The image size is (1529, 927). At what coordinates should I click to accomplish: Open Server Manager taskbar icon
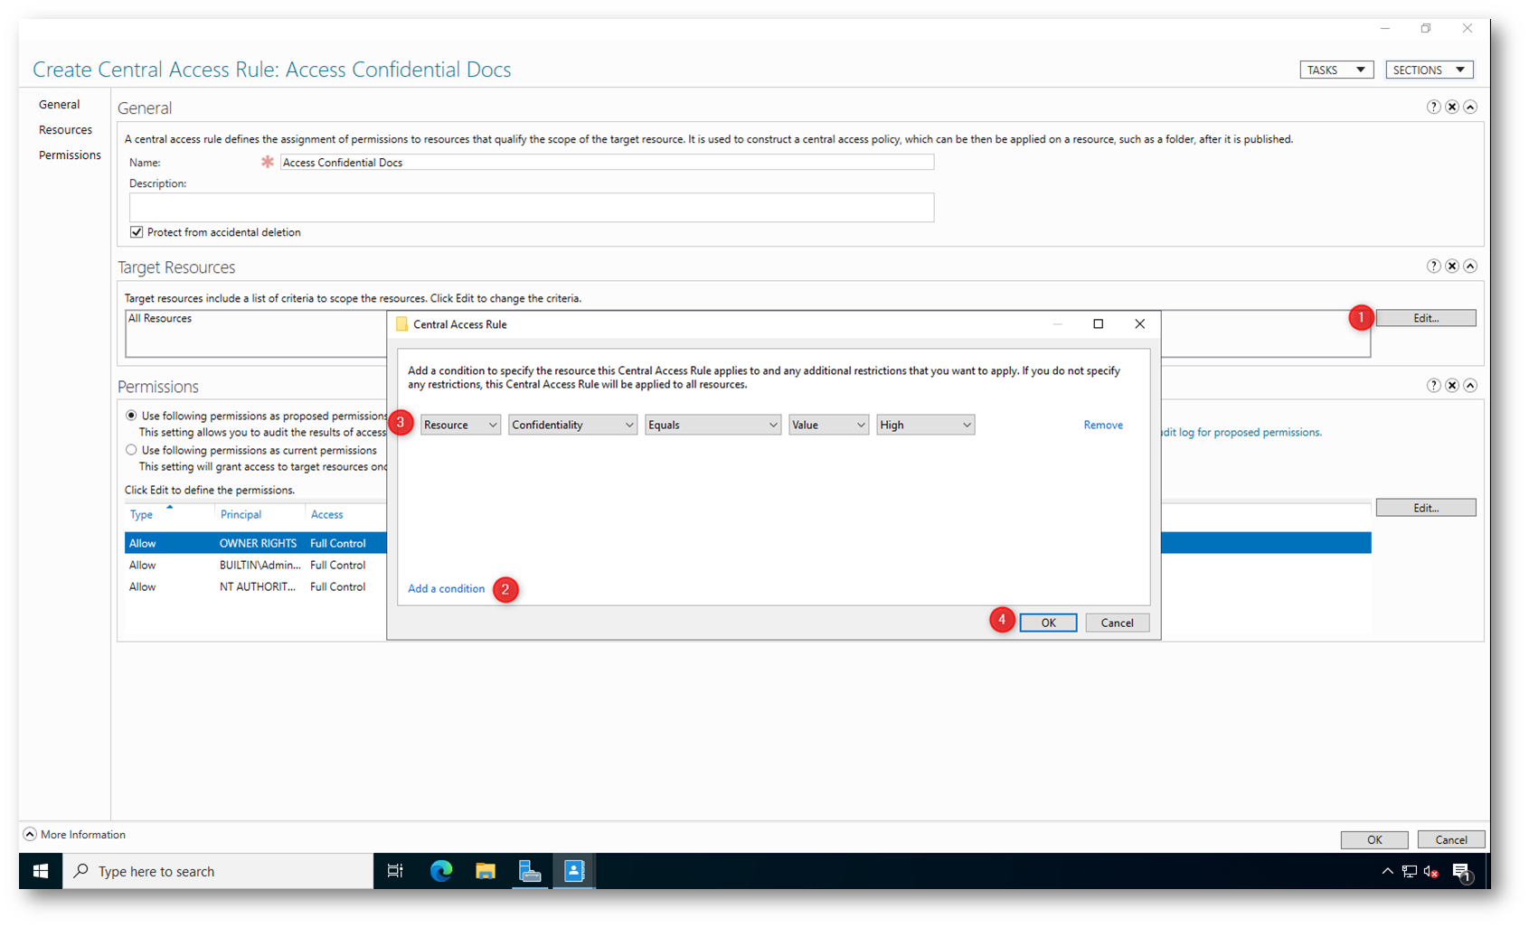(x=530, y=871)
